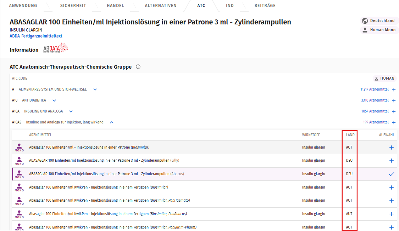This screenshot has height=231, width=399.
Task: Add all 1057 Arzneimittel with plus
Action: (394, 111)
